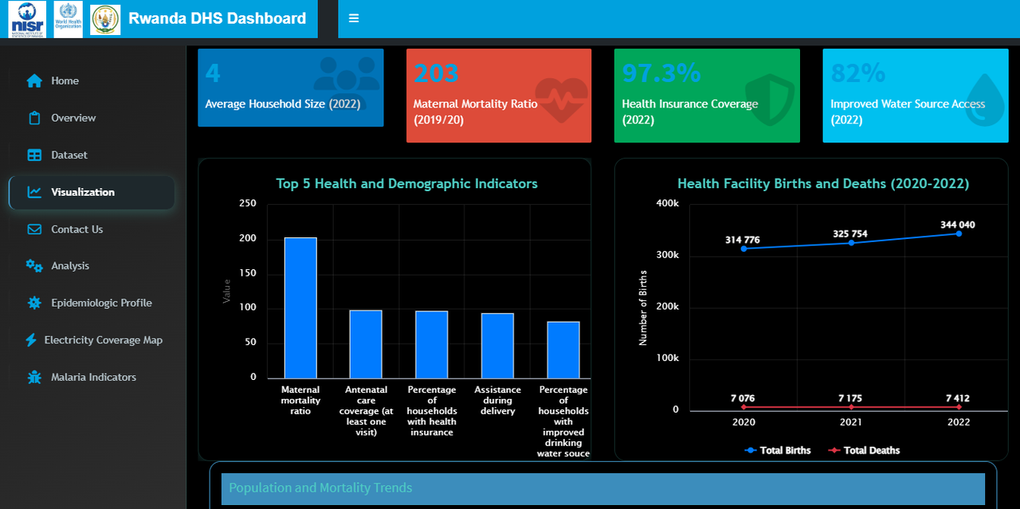The width and height of the screenshot is (1020, 509).
Task: Click the Health Insurance Coverage card
Action: coord(707,96)
